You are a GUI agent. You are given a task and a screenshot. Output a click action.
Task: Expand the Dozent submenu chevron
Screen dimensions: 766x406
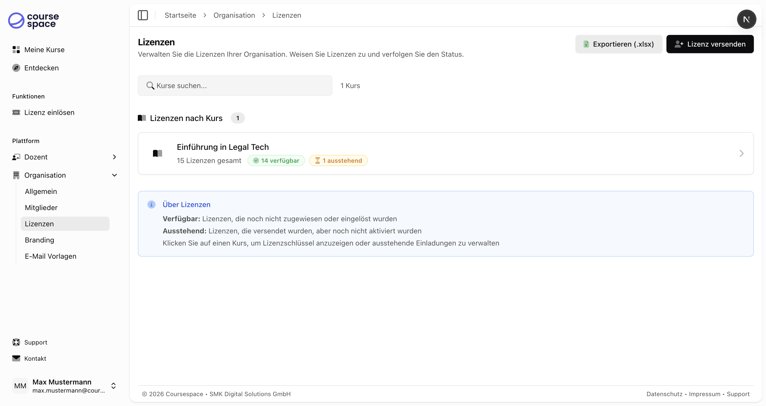click(x=114, y=157)
